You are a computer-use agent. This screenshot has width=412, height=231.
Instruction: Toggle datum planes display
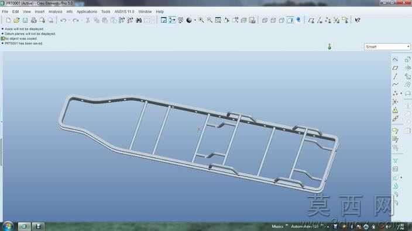[311, 20]
